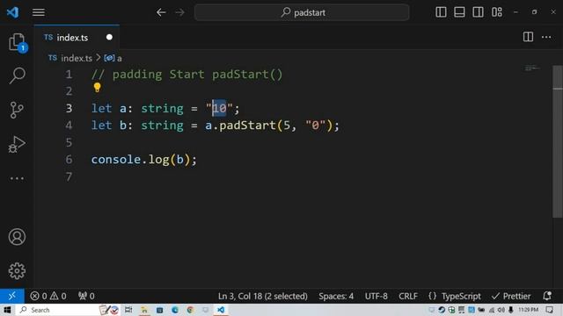The height and width of the screenshot is (316, 563).
Task: Click the vertical editor scrollbar
Action: point(557,141)
